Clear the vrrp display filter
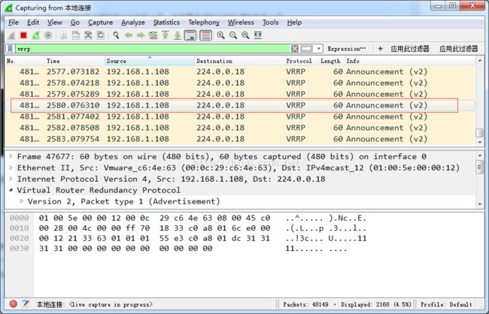Image resolution: width=489 pixels, height=314 pixels. [x=295, y=49]
